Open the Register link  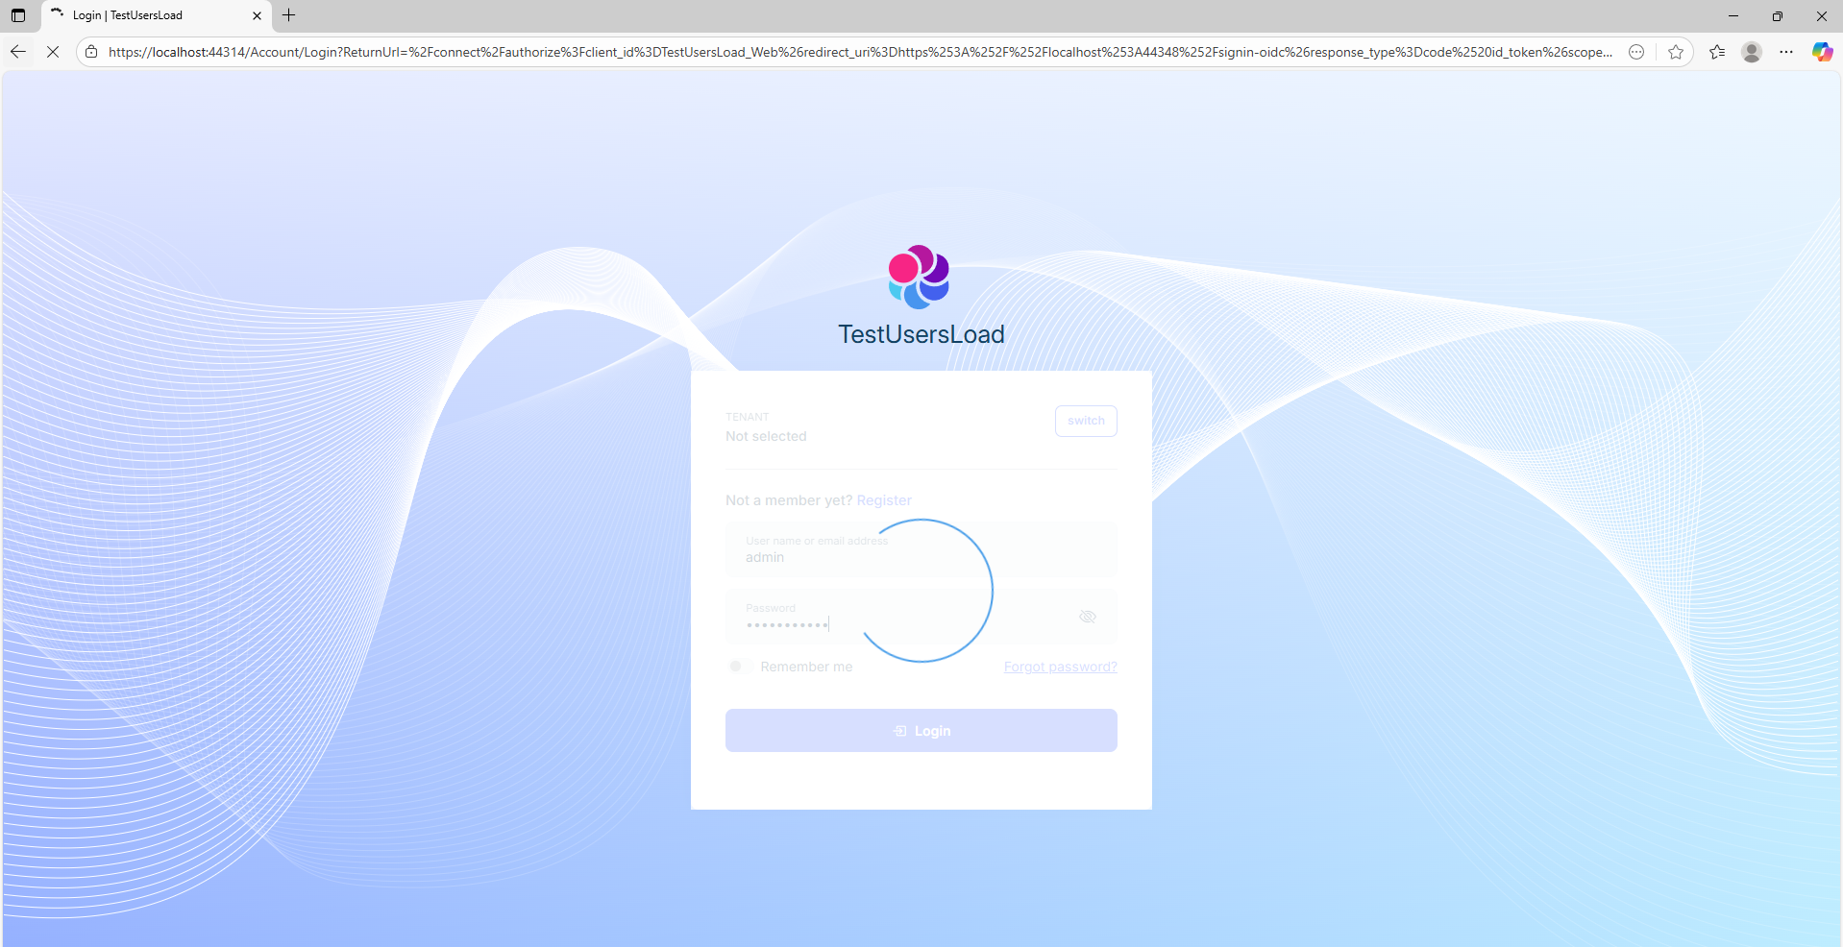coord(884,500)
